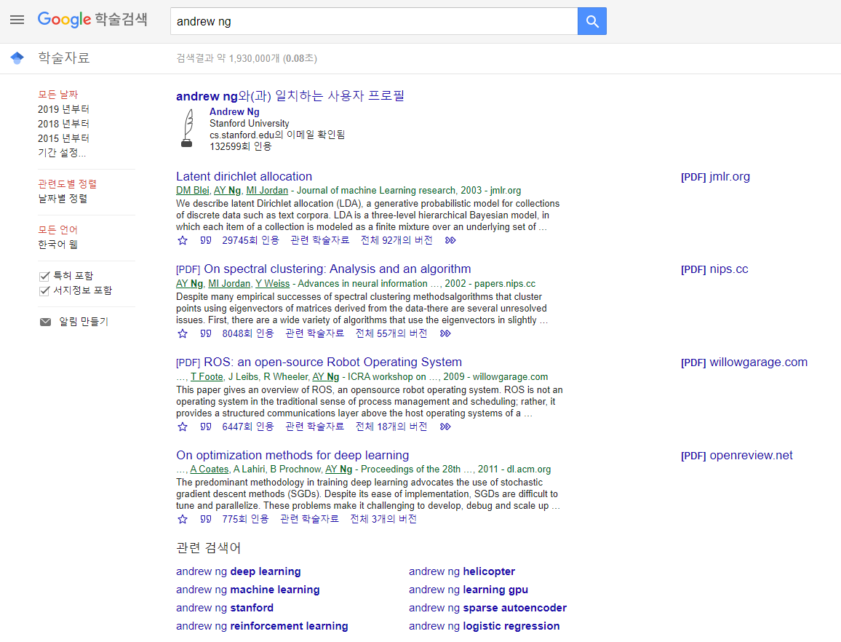This screenshot has width=841, height=642.
Task: Expand more options for Latent dirichlet allocation
Action: [x=450, y=240]
